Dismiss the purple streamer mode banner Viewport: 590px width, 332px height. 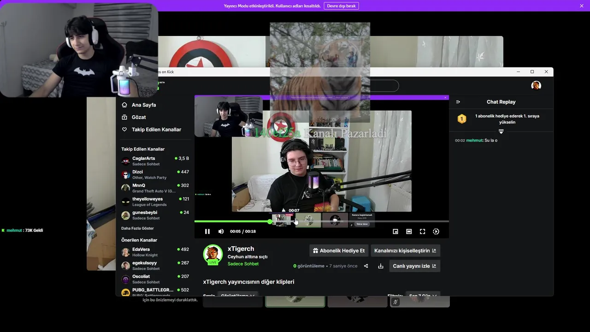click(582, 6)
